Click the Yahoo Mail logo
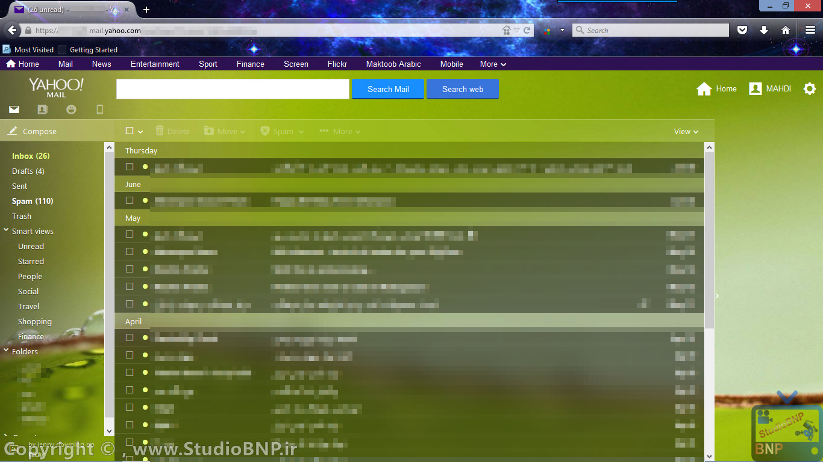The image size is (823, 462). pos(57,87)
